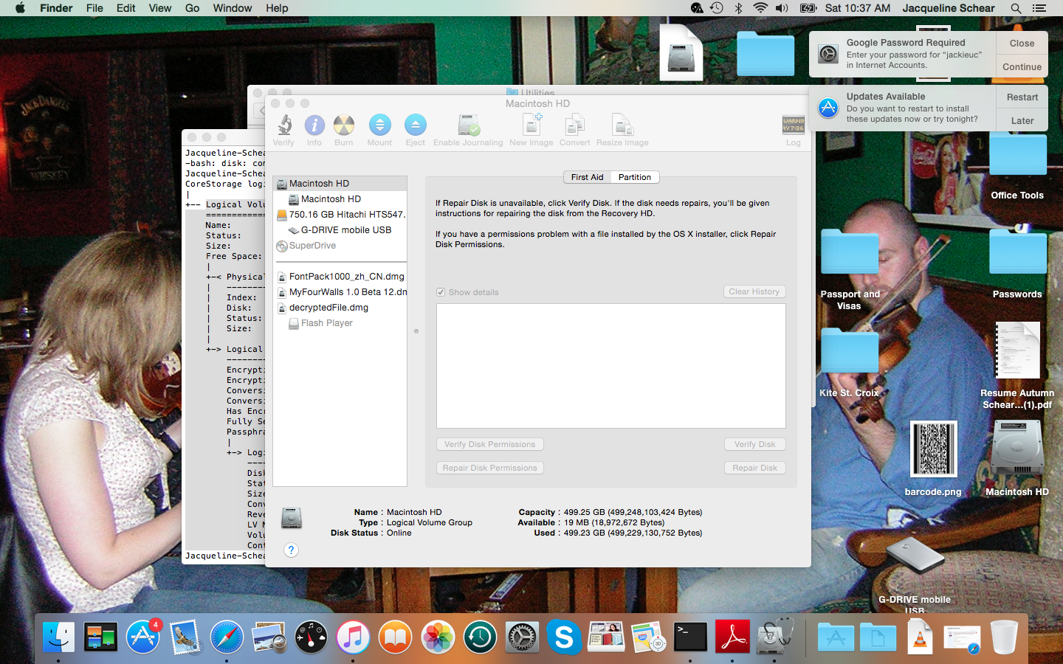Click the volume menu bar icon
This screenshot has height=664, width=1063.
pos(782,8)
